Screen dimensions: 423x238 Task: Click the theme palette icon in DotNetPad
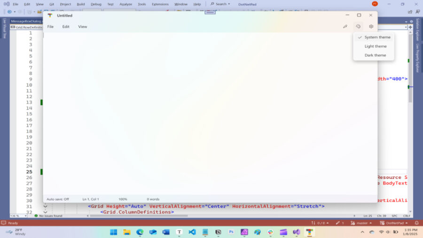tap(358, 26)
